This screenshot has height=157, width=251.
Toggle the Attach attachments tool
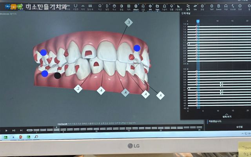(x=136, y=7)
